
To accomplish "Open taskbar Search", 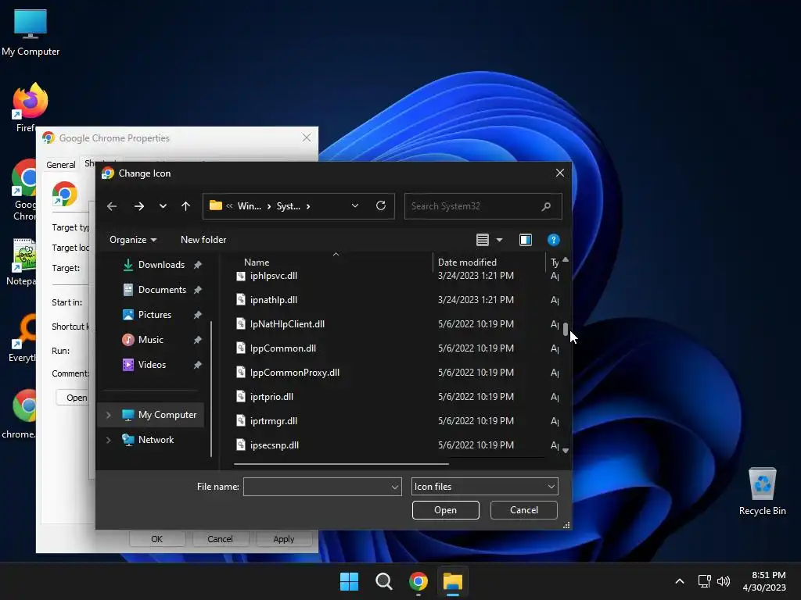I will click(x=383, y=581).
